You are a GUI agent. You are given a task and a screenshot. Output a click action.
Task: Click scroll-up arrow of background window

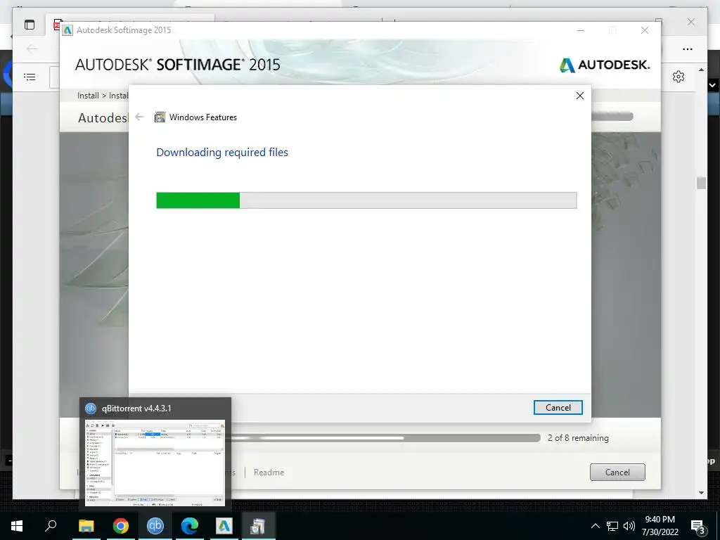pos(701,70)
